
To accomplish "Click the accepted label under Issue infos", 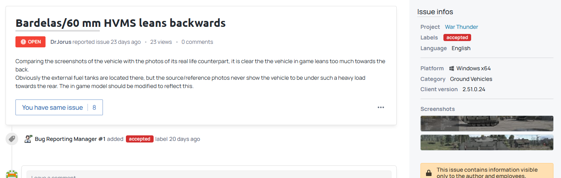I will coord(457,37).
